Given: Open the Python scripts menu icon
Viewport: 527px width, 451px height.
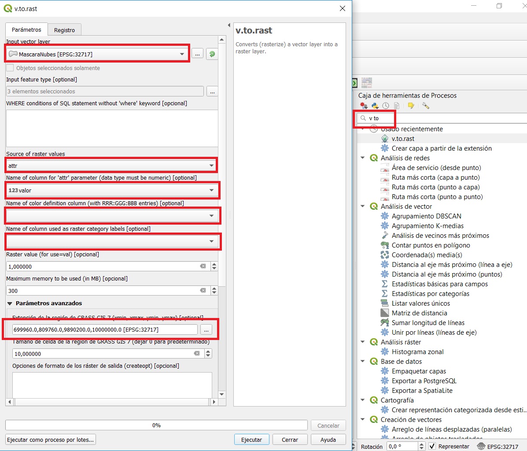Looking at the screenshot, I should [375, 106].
